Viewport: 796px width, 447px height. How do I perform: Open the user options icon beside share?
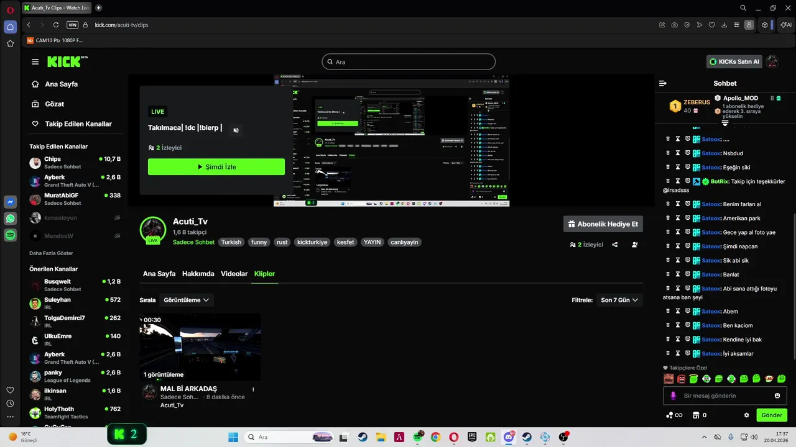(x=634, y=245)
